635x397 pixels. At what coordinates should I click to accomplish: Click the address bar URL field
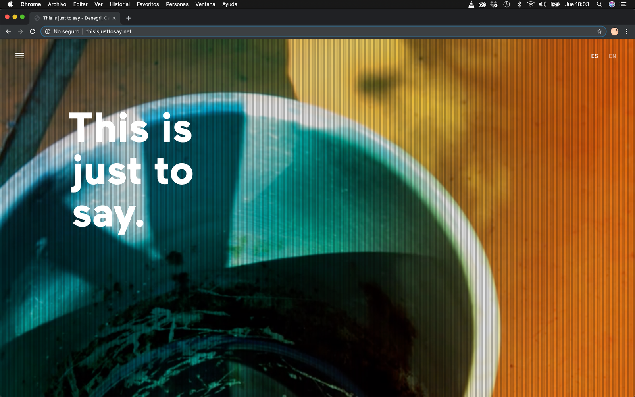click(x=278, y=31)
